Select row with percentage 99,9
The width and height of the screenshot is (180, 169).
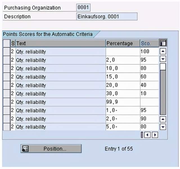pos(6,102)
